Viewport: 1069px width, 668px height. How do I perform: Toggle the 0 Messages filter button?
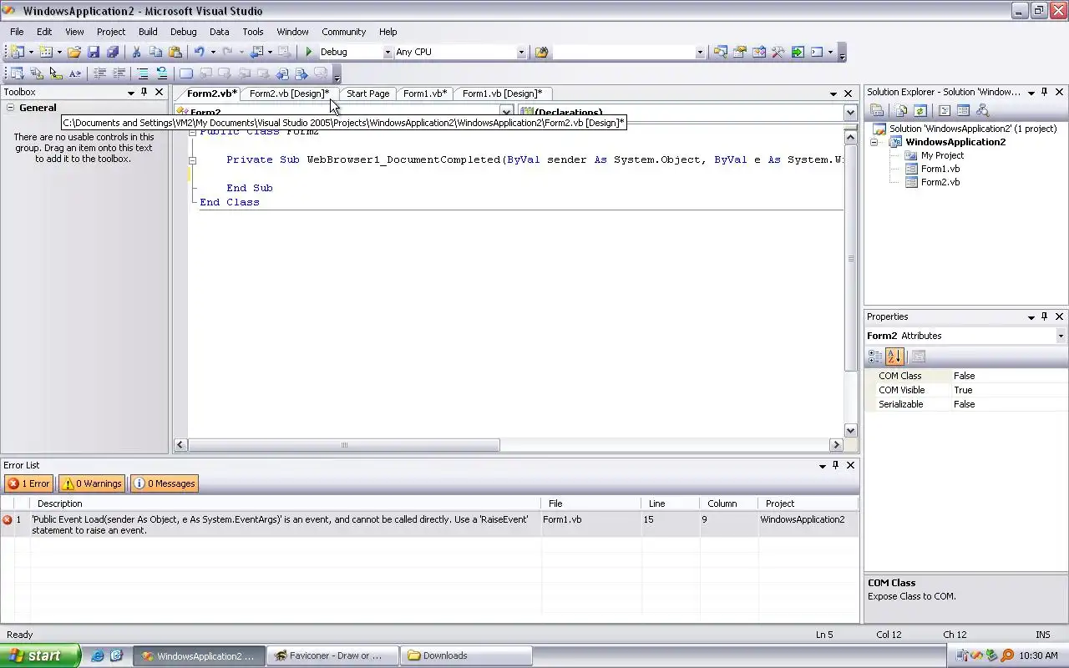[164, 483]
